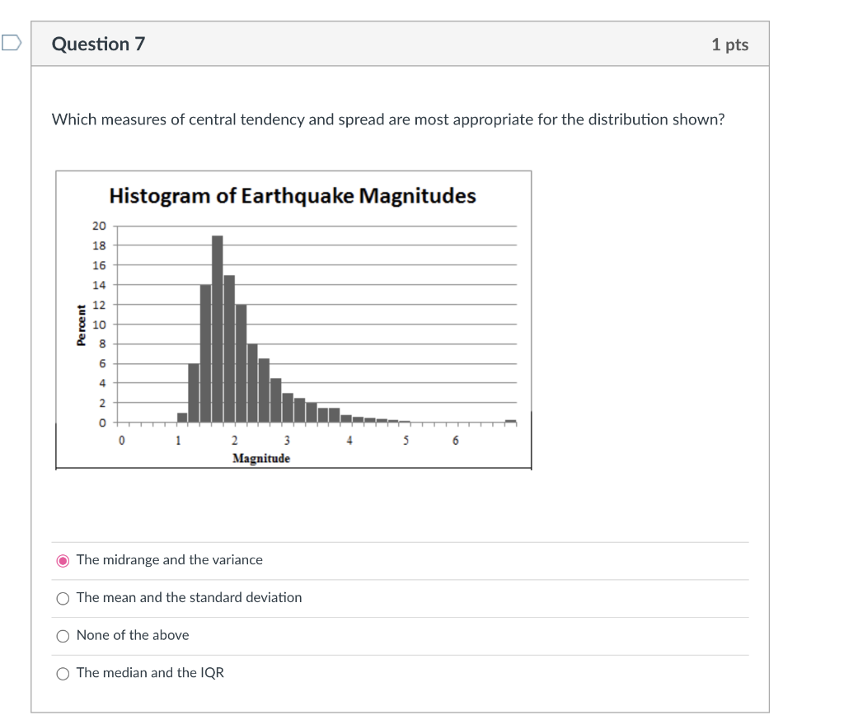Viewport: 844px width, 715px height.
Task: Click the number 3 on the x-axis
Action: click(286, 441)
